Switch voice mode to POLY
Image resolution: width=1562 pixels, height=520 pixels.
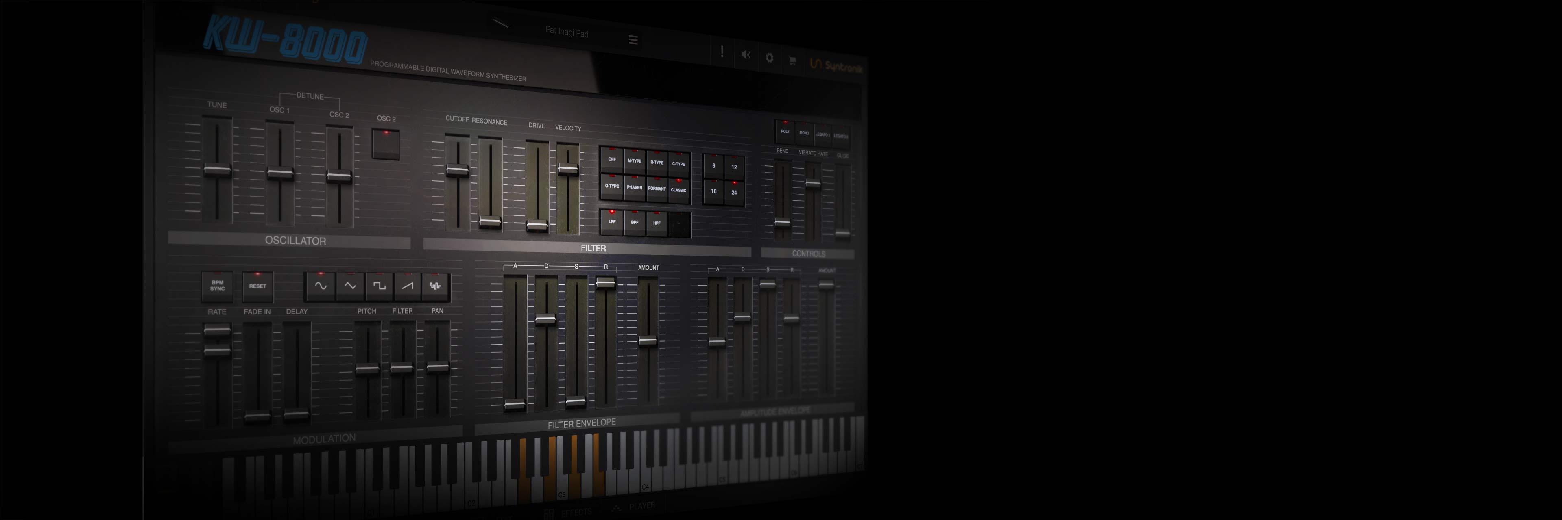pos(785,131)
